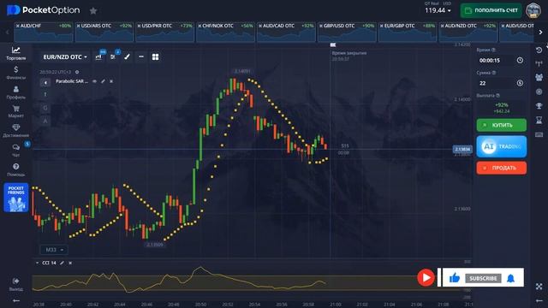
Task: Open the Достижения diamond icon
Action: (x=15, y=127)
